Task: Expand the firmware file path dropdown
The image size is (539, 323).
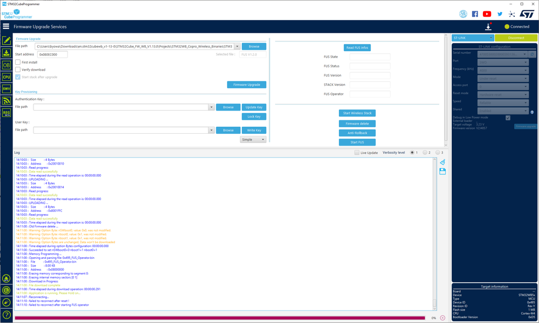Action: [237, 46]
